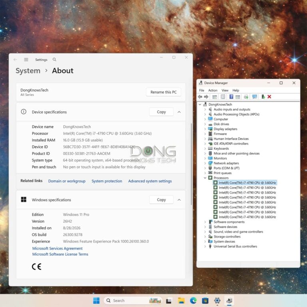Click the Windows logo beside Windows specifications
307x307 pixels.
[x=24, y=199]
